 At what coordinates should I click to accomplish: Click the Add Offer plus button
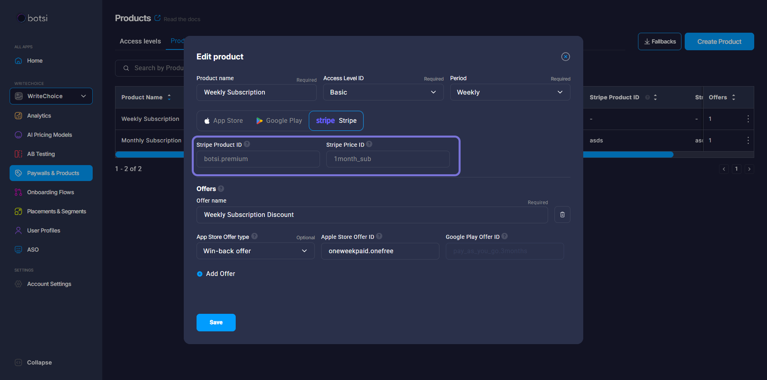tap(200, 274)
